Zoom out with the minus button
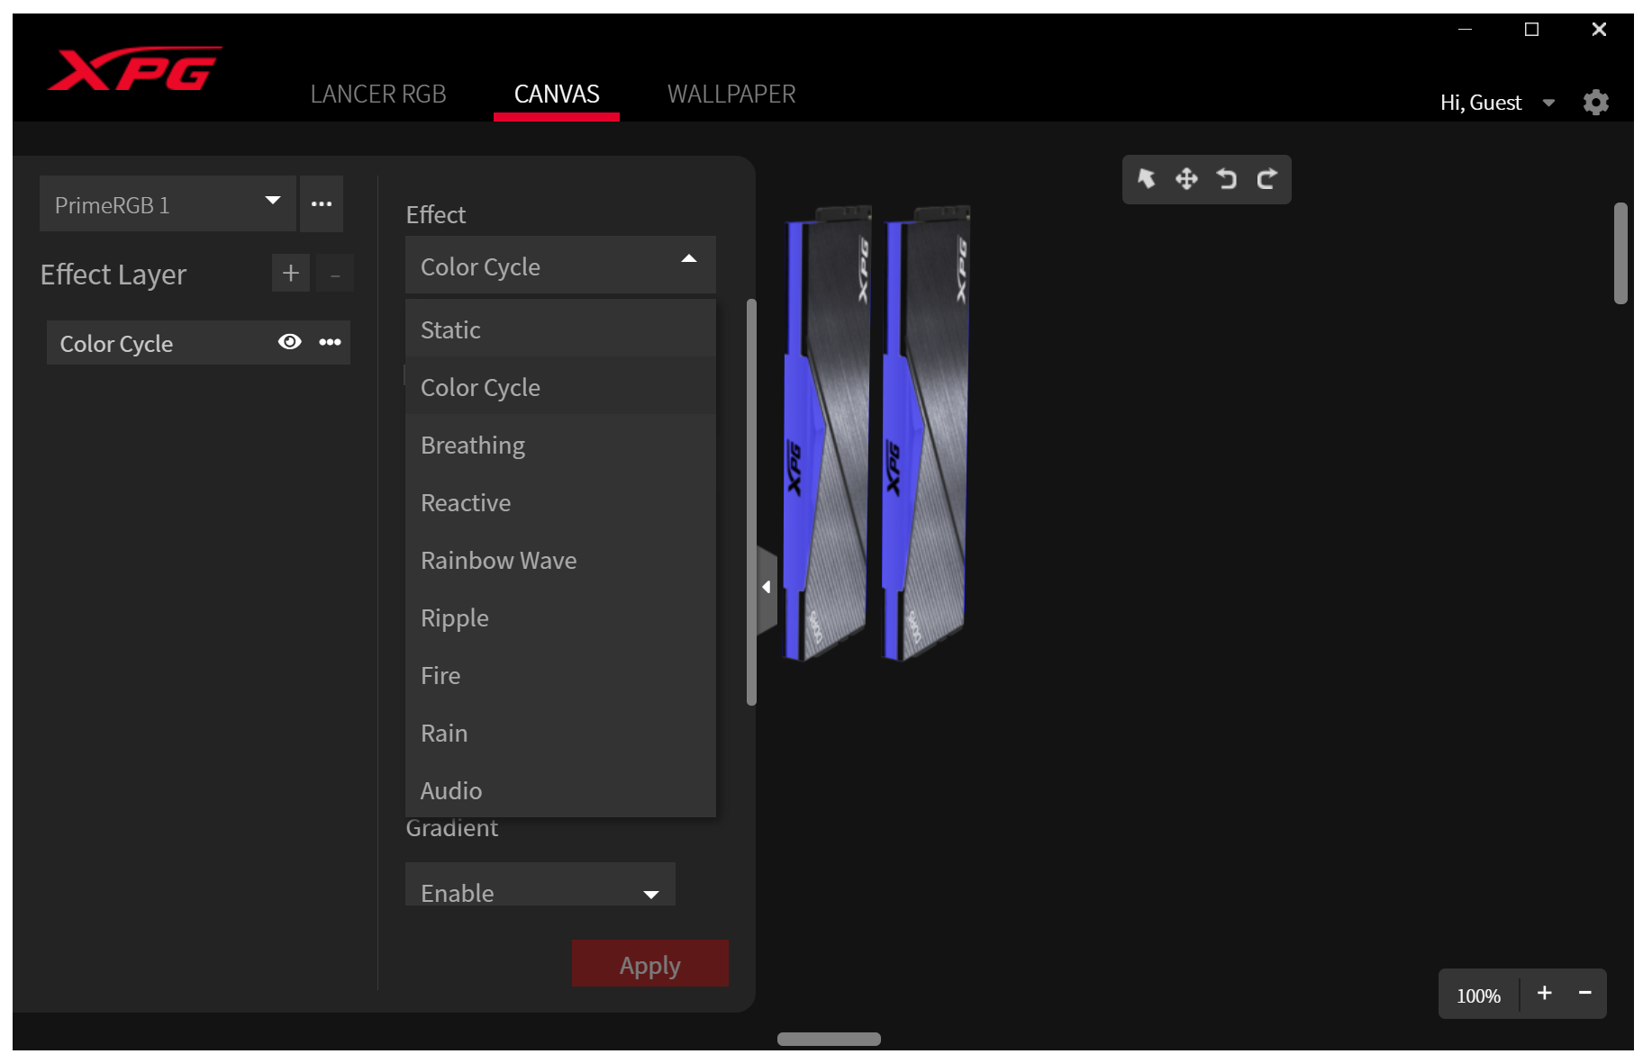Image resolution: width=1643 pixels, height=1054 pixels. click(x=1584, y=994)
